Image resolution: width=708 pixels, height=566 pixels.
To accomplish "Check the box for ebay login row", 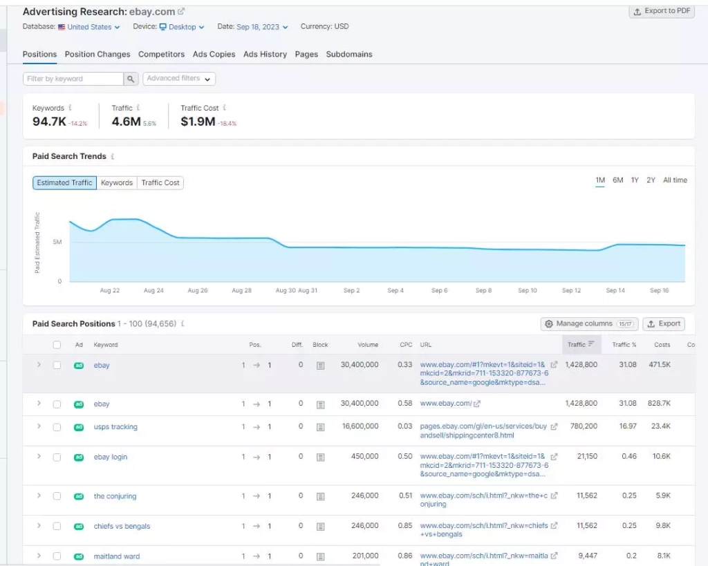I will point(57,457).
